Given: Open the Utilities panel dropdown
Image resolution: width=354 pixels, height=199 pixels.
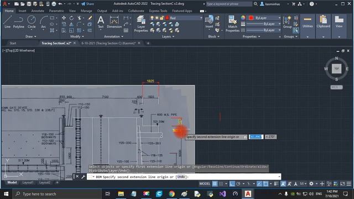Looking at the screenshot, I should click(308, 37).
